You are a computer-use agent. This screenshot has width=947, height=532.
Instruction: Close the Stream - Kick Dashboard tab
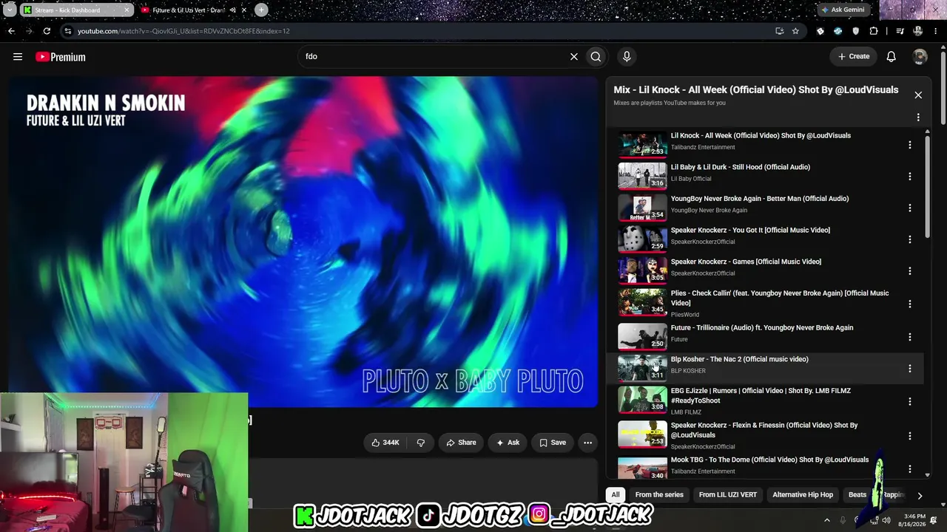point(127,10)
